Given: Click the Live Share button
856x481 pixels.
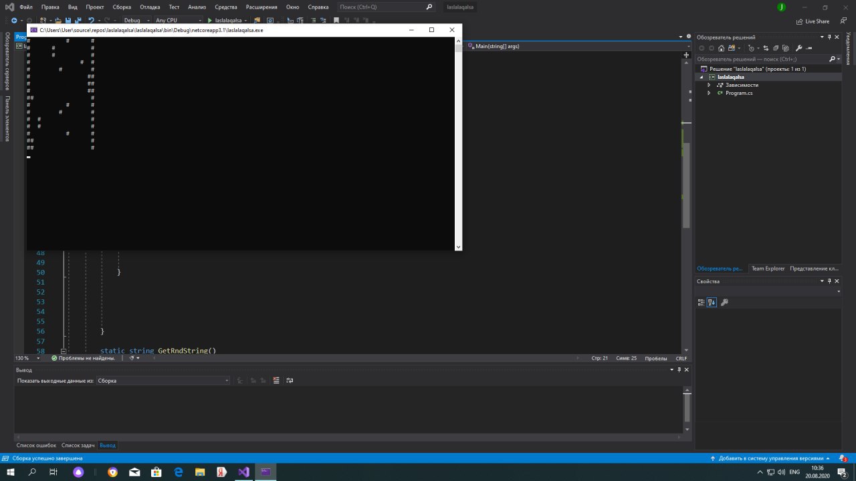Looking at the screenshot, I should click(x=813, y=21).
